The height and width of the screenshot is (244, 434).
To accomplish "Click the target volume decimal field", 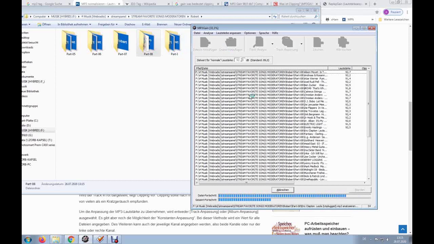I will (243, 60).
